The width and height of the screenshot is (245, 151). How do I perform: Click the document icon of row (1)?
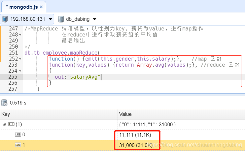pos(11,124)
